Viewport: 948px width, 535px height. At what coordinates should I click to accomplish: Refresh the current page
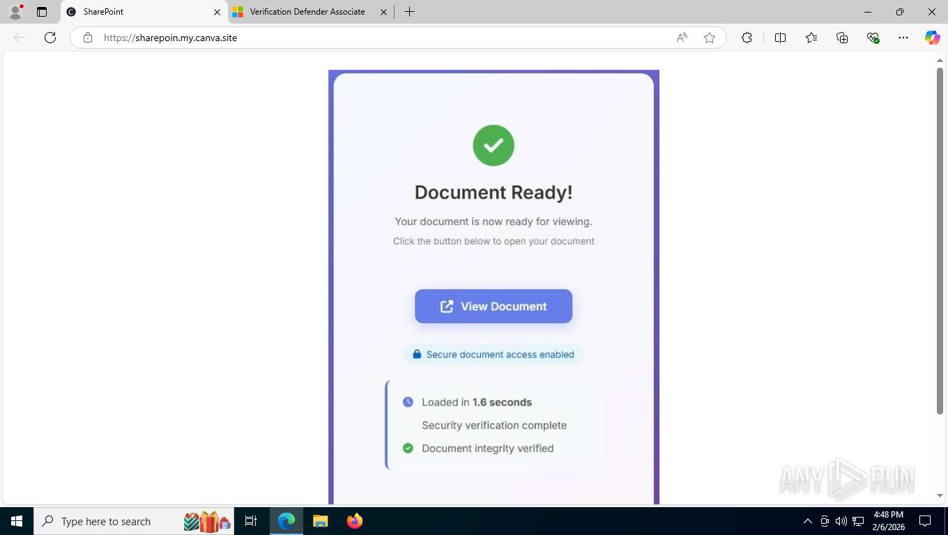[50, 38]
